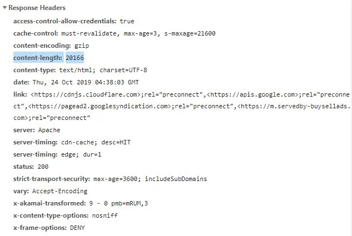Click the apis.google.com URL in link header
This screenshot has height=236, width=352.
pos(252,94)
